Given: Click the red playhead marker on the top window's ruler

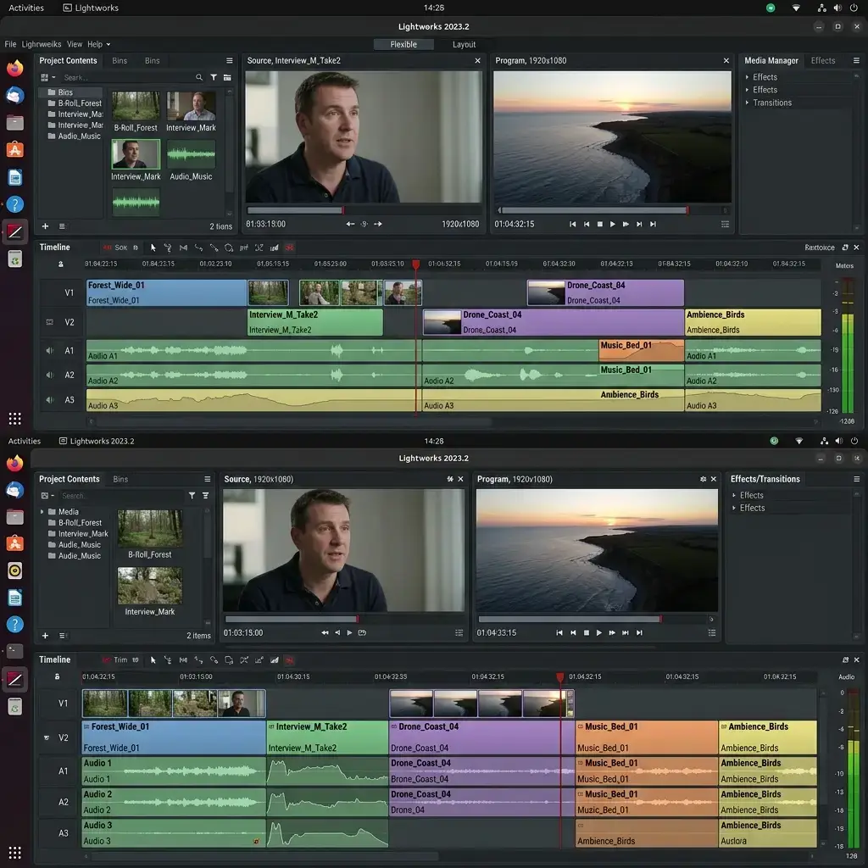Looking at the screenshot, I should pos(415,264).
